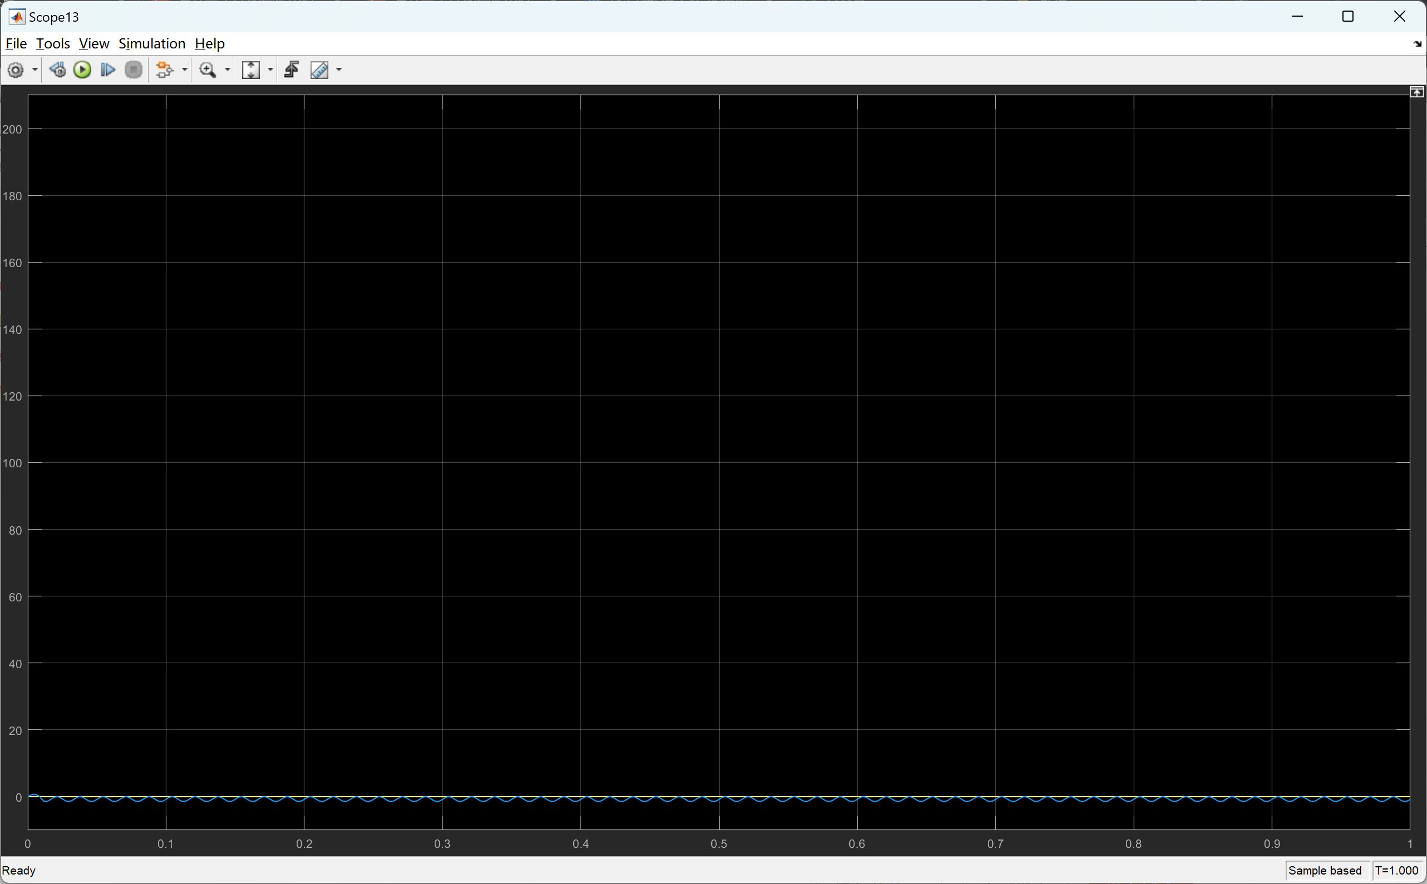This screenshot has width=1427, height=884.
Task: Select the yellow signal trace
Action: [702, 797]
